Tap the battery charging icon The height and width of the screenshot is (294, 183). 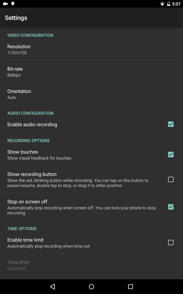tap(168, 4)
